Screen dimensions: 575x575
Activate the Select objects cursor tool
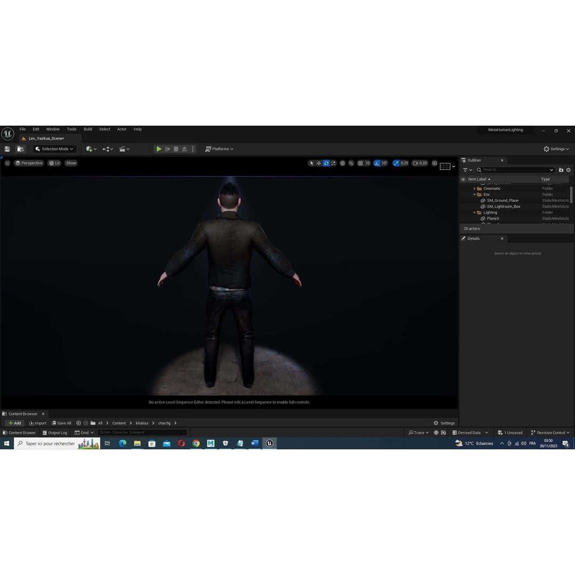pos(311,163)
